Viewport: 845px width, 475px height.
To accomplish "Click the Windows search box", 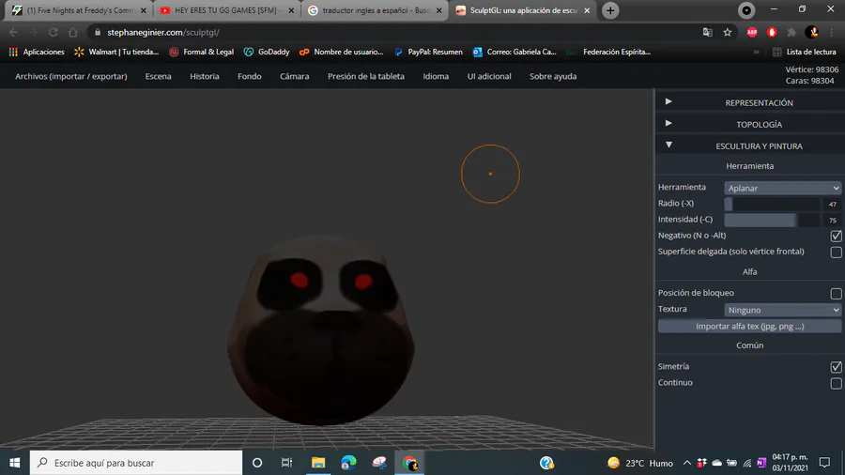I will (x=136, y=463).
